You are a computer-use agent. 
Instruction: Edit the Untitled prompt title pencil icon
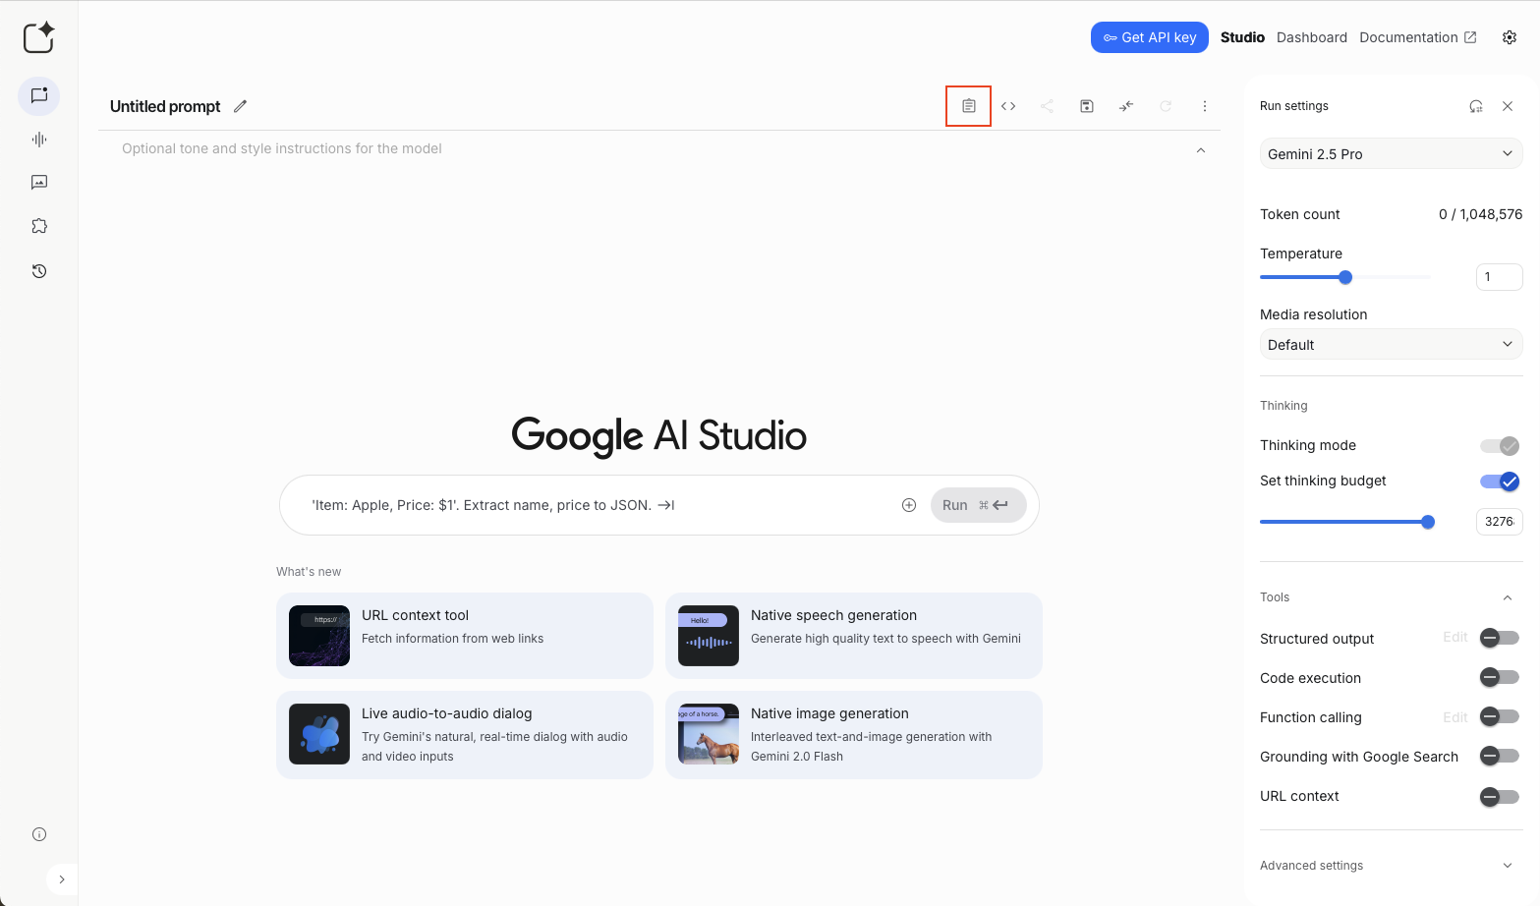tap(240, 106)
